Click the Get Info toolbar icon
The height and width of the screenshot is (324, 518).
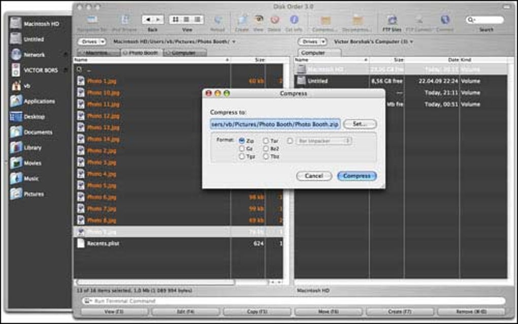click(294, 20)
